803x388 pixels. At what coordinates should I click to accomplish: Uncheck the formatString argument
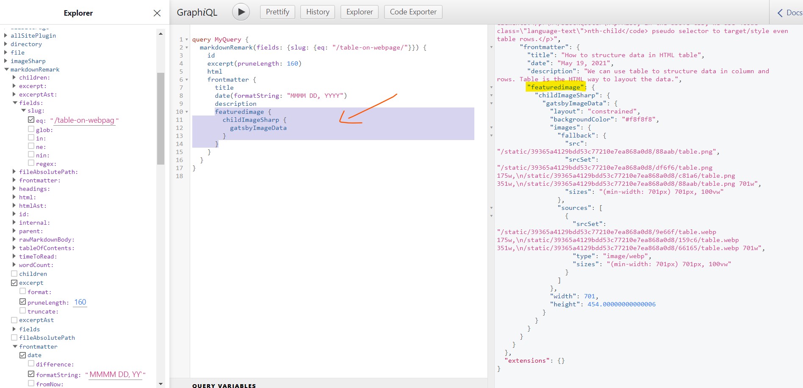(31, 374)
